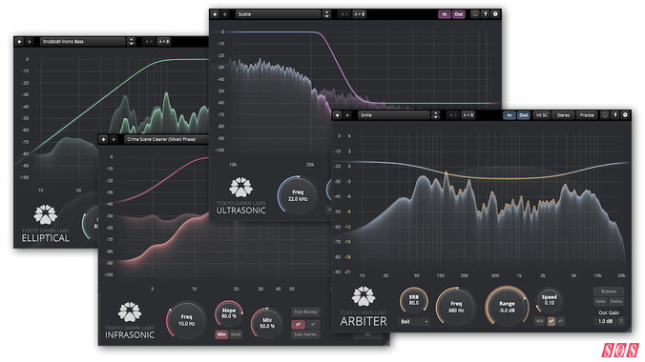The image size is (645, 362).
Task: Click the Infrasonic Slope 80.0 % knob
Action: tap(229, 313)
